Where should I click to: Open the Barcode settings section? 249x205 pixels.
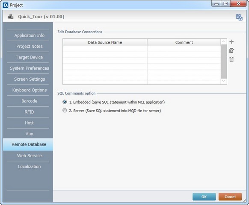pyautogui.click(x=30, y=101)
